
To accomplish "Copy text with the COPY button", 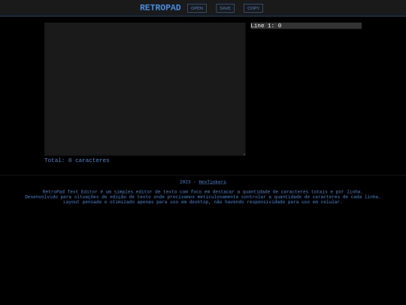I will pos(253,8).
